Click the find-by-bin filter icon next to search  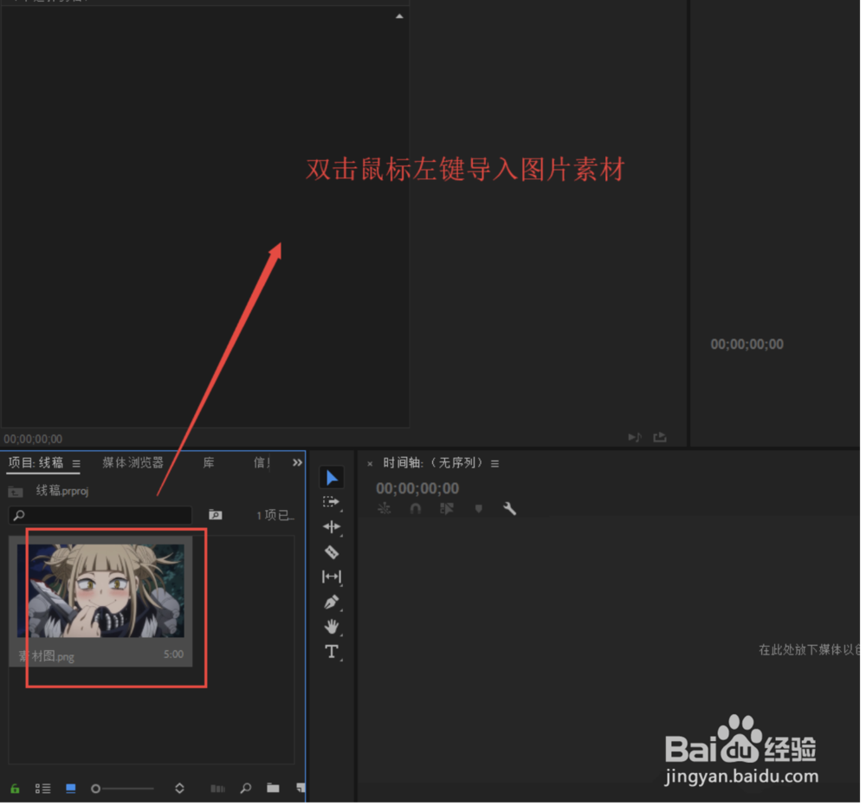(x=216, y=514)
